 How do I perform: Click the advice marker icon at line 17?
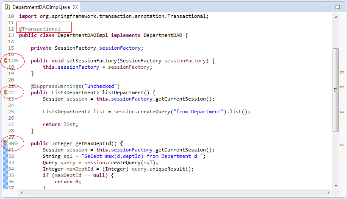pos(6,60)
